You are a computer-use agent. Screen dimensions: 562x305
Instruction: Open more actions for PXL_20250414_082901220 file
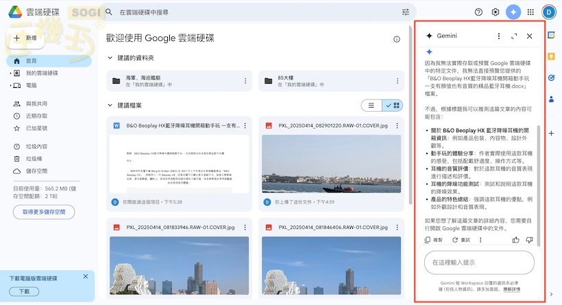coord(397,126)
